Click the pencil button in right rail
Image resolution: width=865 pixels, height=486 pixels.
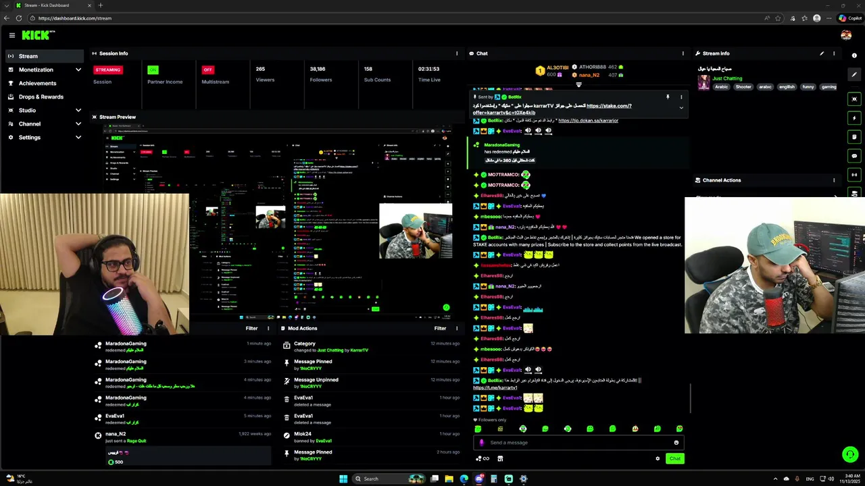point(854,74)
